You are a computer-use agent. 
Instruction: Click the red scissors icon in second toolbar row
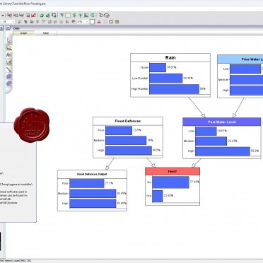point(99,22)
